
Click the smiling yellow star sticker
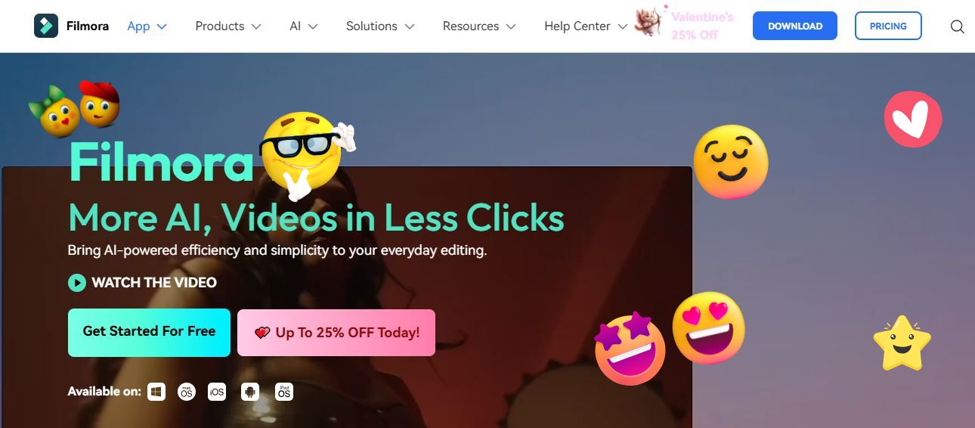pyautogui.click(x=902, y=343)
